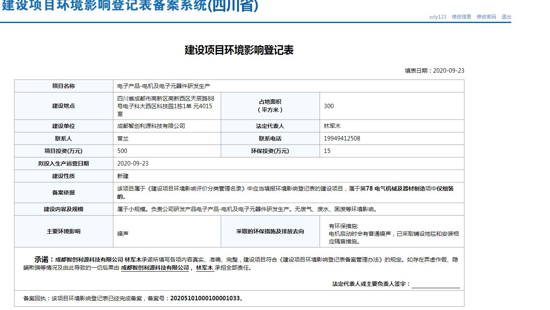Click the 占地面积（平方米）label

(x=270, y=106)
